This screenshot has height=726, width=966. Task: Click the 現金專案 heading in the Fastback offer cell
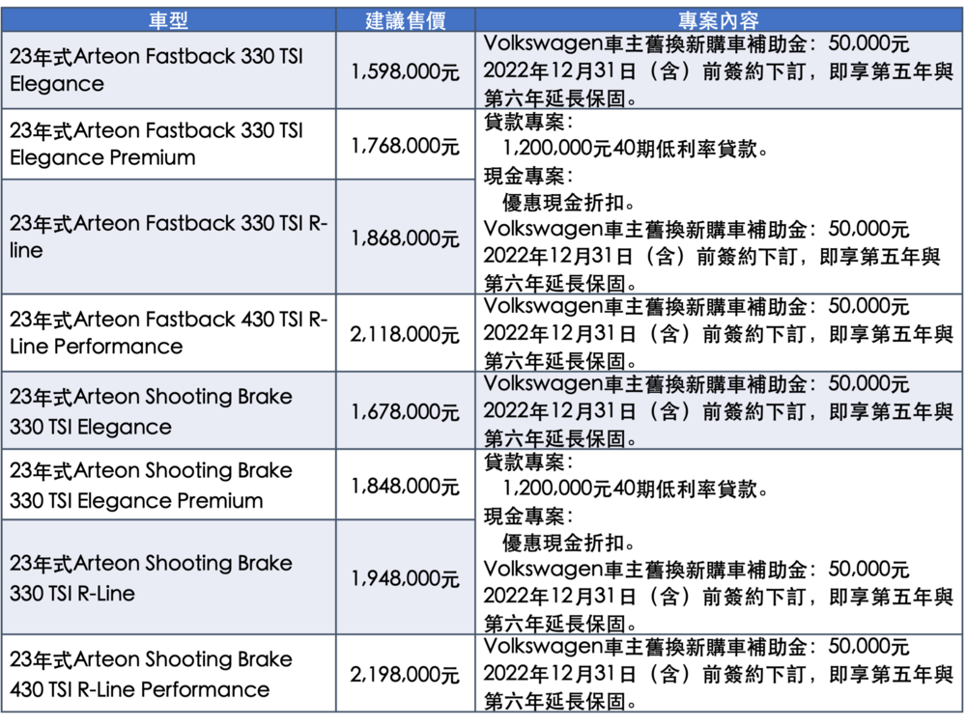point(528,176)
